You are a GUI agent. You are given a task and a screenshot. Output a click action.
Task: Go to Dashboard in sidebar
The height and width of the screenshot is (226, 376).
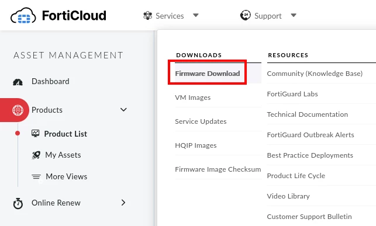tap(50, 81)
